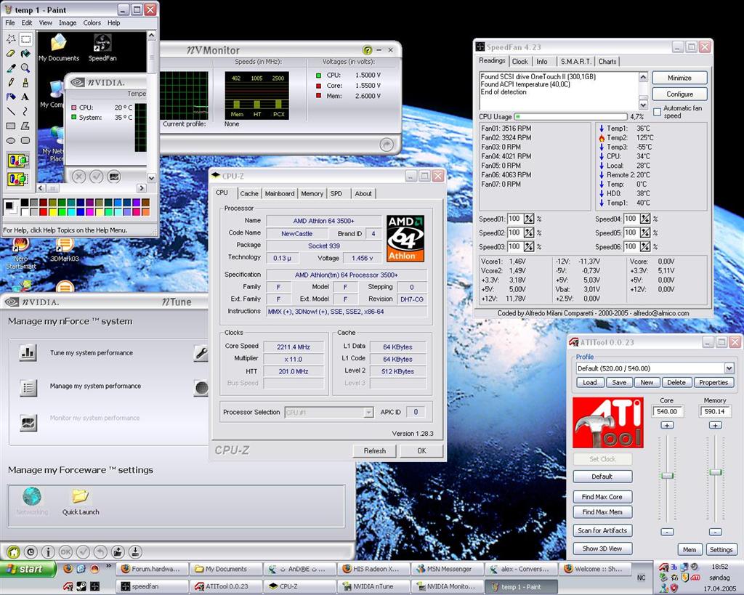Select the rectangular Select tool in Paint

pyautogui.click(x=25, y=39)
